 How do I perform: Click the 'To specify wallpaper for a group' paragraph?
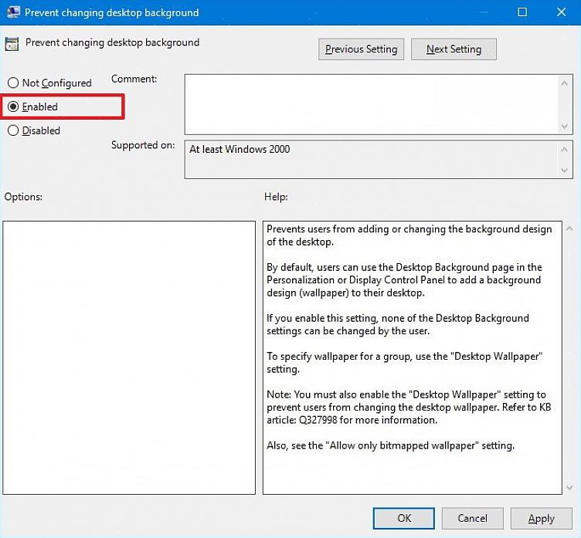(x=405, y=363)
